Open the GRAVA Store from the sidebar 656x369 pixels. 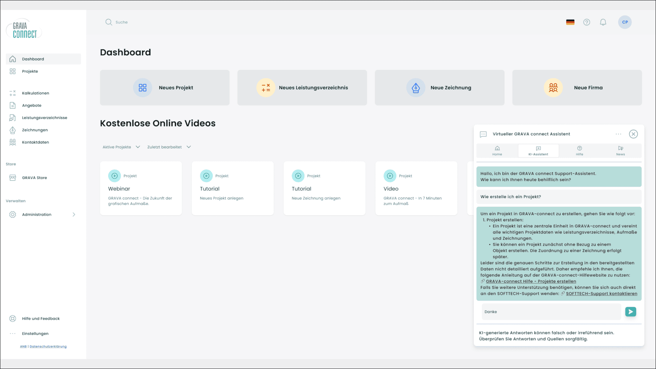(34, 177)
